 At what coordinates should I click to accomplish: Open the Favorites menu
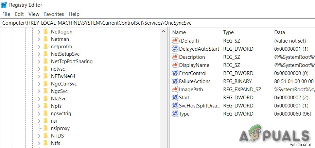pos(54,14)
